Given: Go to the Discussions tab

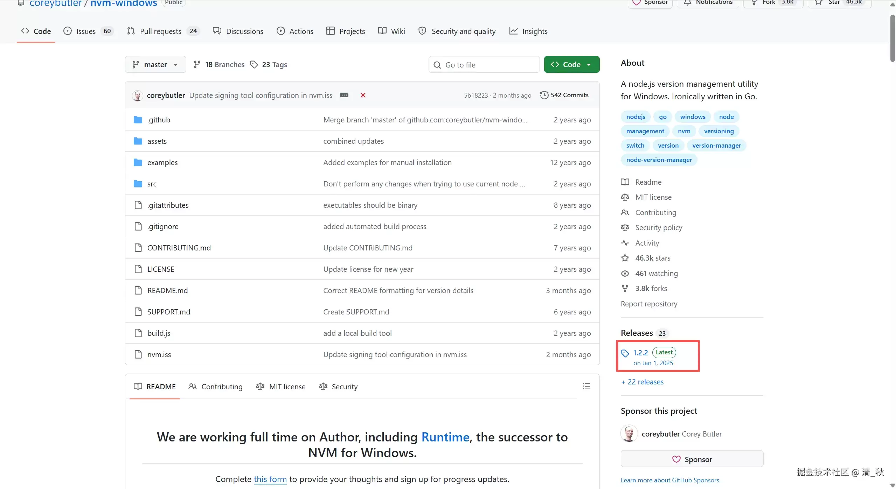Looking at the screenshot, I should [x=238, y=31].
